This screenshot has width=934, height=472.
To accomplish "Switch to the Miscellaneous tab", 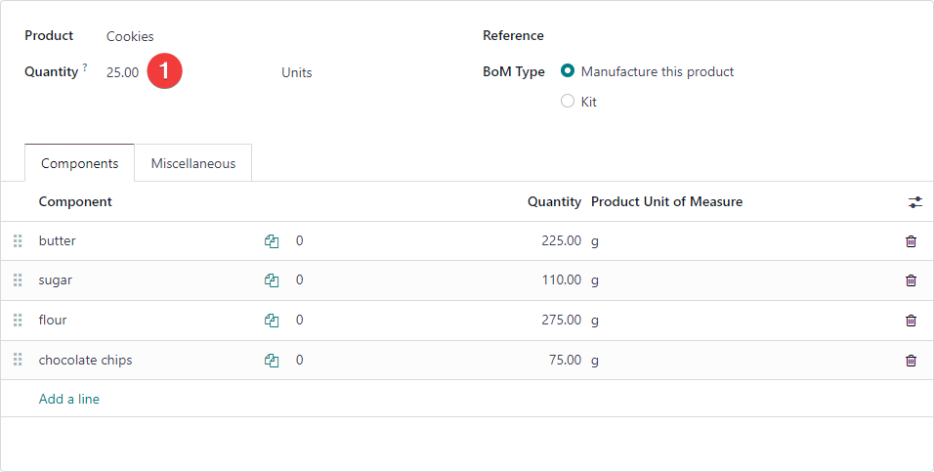I will pyautogui.click(x=193, y=163).
